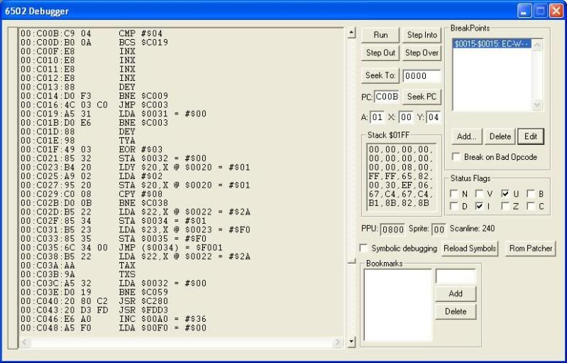The height and width of the screenshot is (363, 567).
Task: Delete the selected breakpoint
Action: (x=500, y=136)
